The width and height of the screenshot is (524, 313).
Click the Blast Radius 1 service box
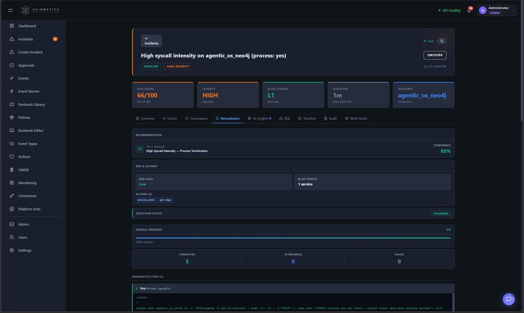click(x=372, y=182)
